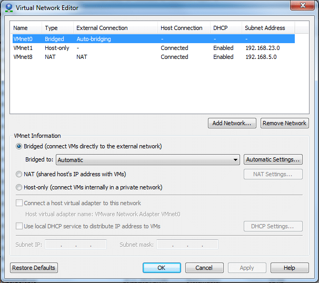Sort by the Type column header
Image resolution: width=319 pixels, height=283 pixels.
(x=57, y=28)
